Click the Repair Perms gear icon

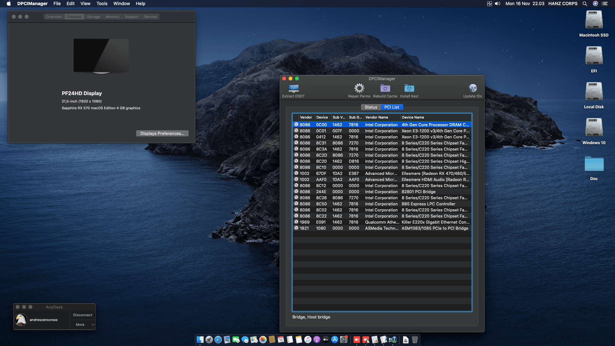coord(359,88)
